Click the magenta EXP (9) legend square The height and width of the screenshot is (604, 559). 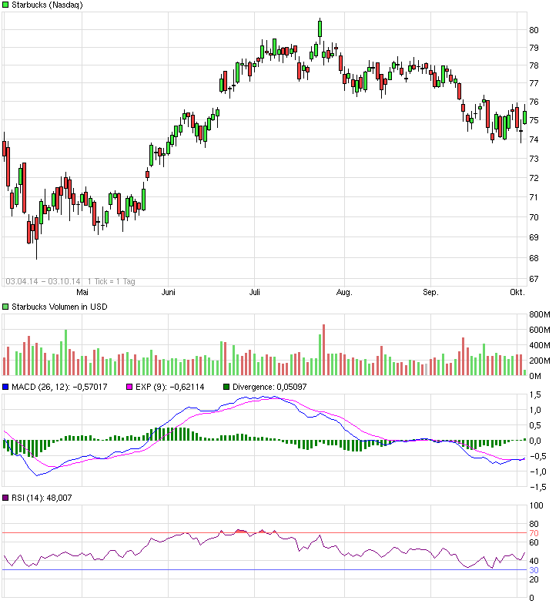[129, 387]
